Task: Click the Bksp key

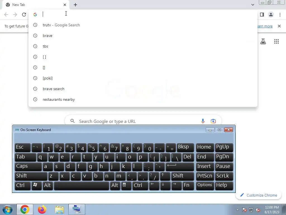Action: tap(185, 148)
